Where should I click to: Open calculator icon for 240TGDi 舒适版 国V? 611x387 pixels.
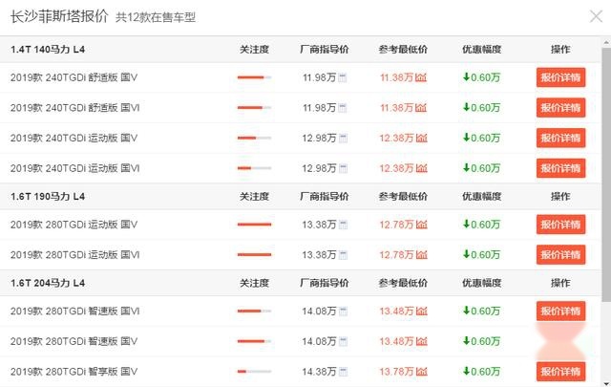(x=343, y=77)
